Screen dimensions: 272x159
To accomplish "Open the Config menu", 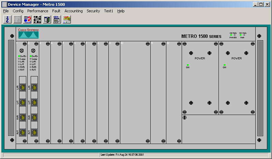I will (18, 11).
